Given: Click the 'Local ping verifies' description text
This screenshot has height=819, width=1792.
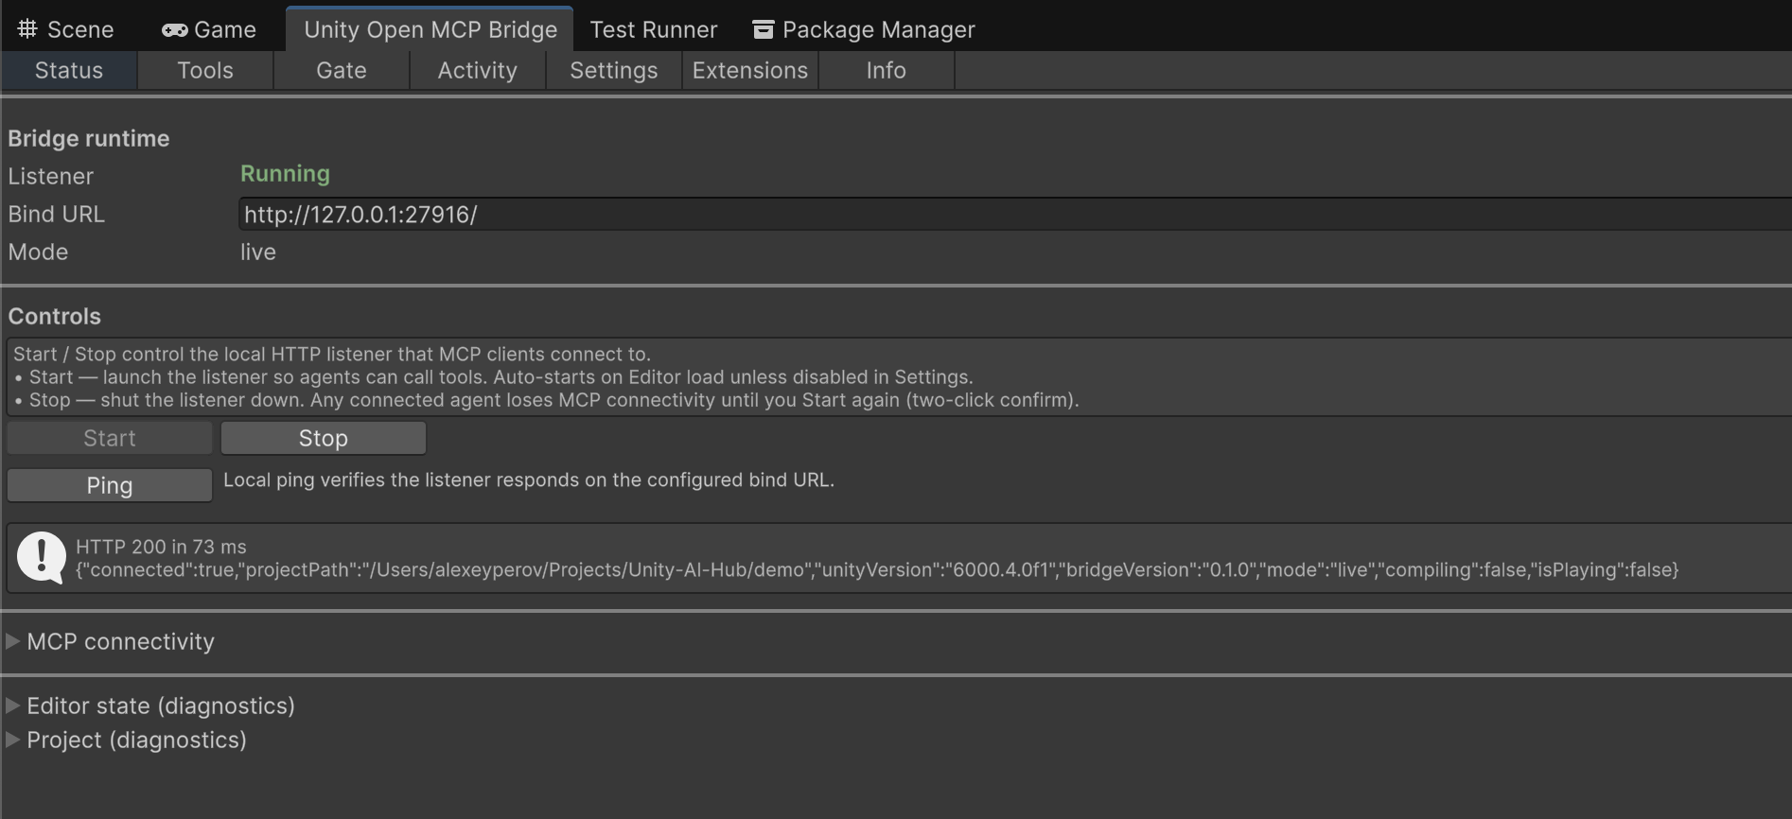Looking at the screenshot, I should click(x=529, y=480).
